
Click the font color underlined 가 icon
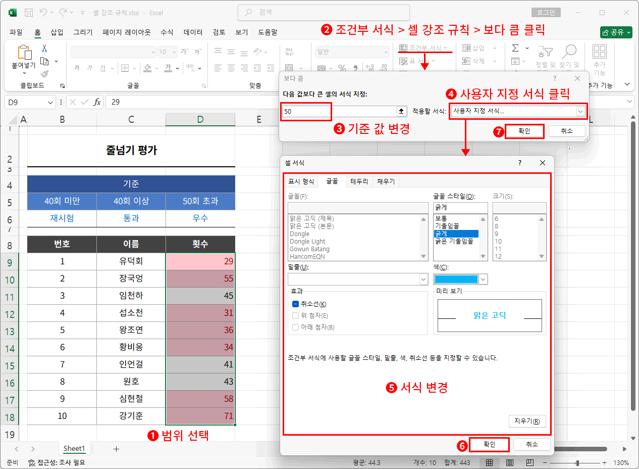pos(169,68)
